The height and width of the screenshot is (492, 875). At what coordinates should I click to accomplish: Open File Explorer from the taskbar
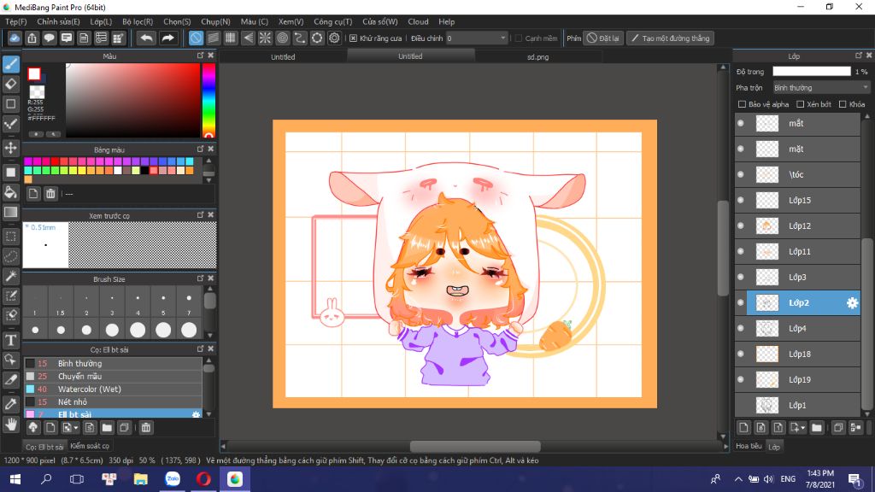pyautogui.click(x=141, y=479)
